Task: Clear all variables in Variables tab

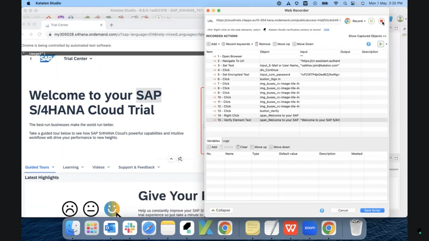Action: (x=242, y=147)
